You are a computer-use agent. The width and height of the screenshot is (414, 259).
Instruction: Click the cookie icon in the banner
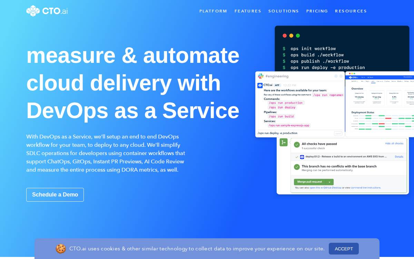point(61,249)
